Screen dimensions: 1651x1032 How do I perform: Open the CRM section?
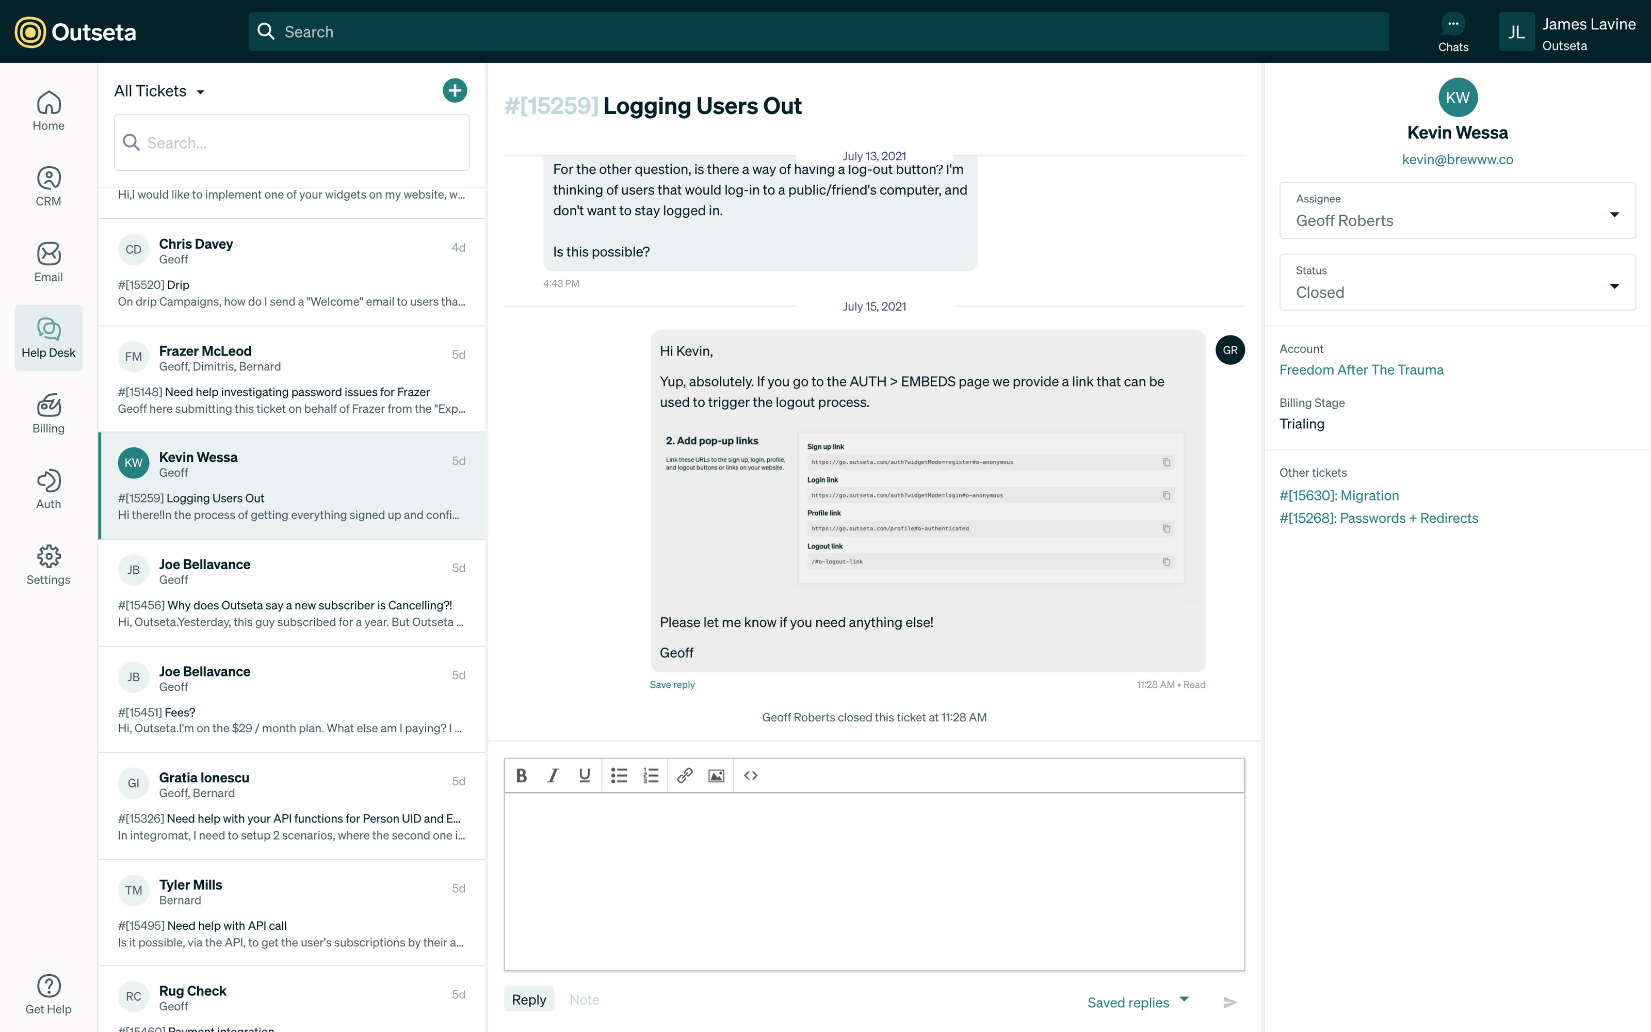[48, 186]
